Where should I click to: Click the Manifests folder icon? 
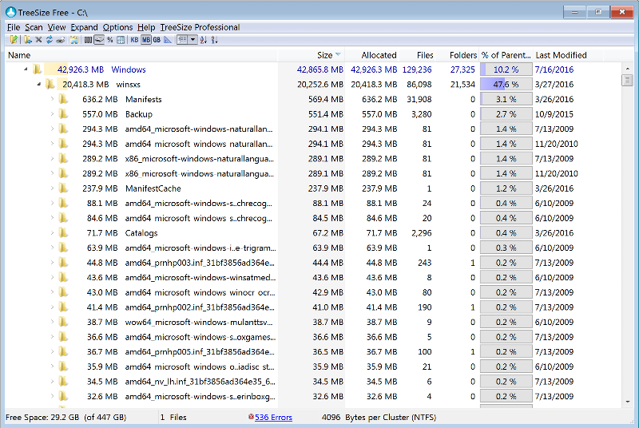pyautogui.click(x=63, y=99)
